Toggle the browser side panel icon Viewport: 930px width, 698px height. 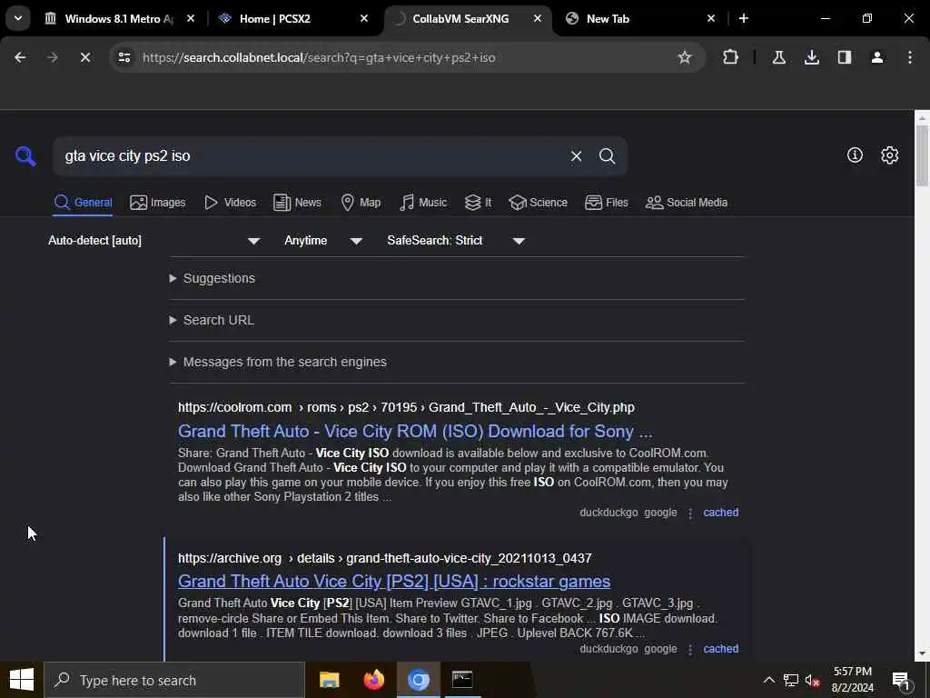pos(845,57)
